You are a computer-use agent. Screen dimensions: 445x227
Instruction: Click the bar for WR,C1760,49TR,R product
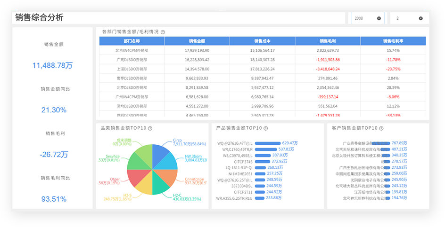click(266, 149)
